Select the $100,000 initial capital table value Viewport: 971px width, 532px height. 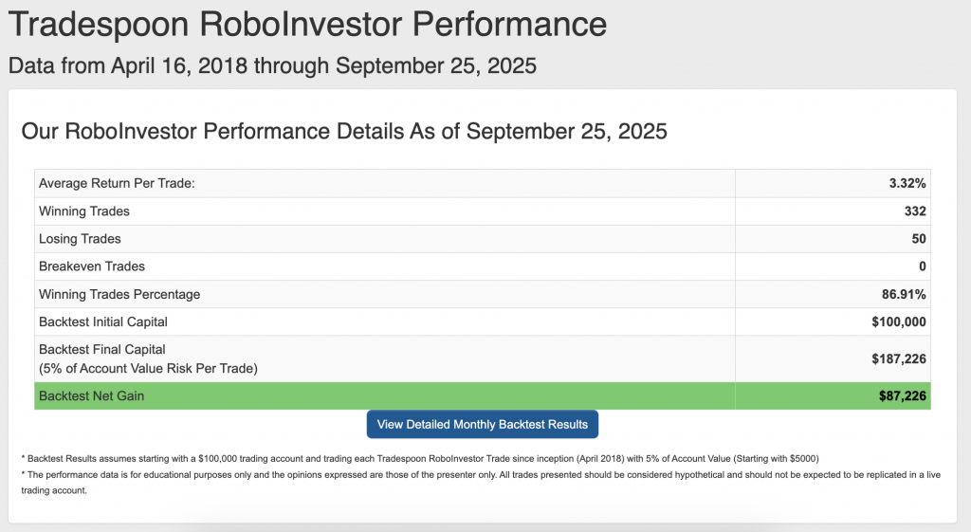pos(899,321)
